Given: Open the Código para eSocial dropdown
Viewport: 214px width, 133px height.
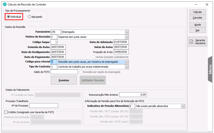Looking at the screenshot, I should click(127, 62).
